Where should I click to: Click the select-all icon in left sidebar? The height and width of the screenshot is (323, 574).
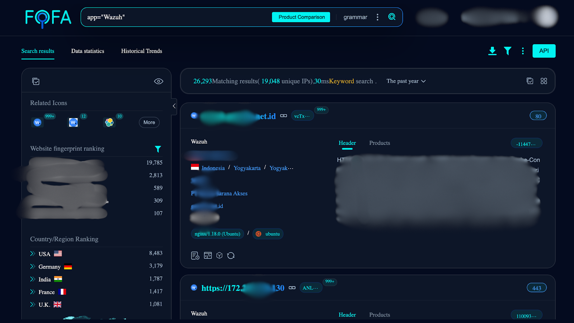36,81
